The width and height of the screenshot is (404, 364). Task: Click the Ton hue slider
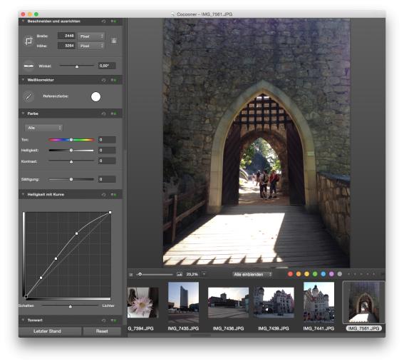(71, 140)
